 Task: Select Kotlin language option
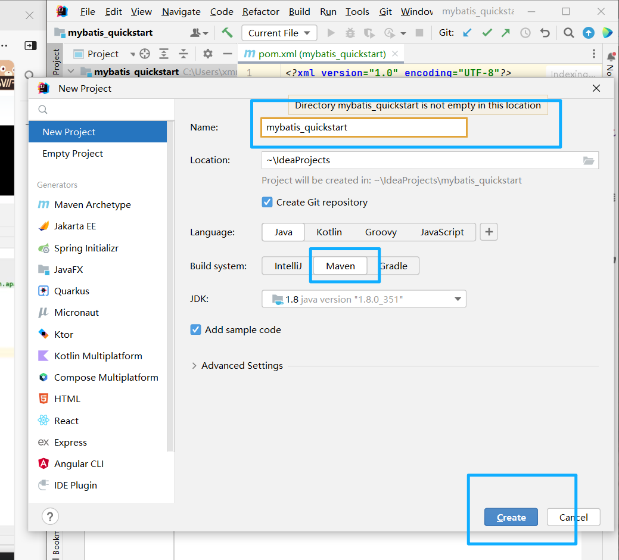point(329,232)
